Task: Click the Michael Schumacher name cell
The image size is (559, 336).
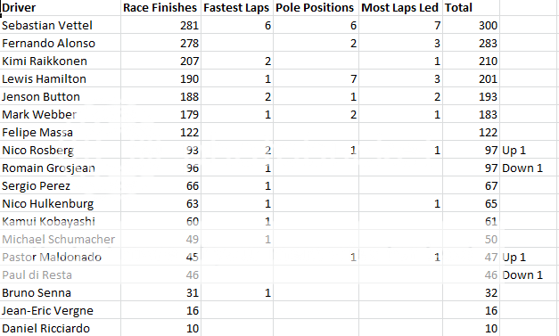Action: tap(61, 239)
